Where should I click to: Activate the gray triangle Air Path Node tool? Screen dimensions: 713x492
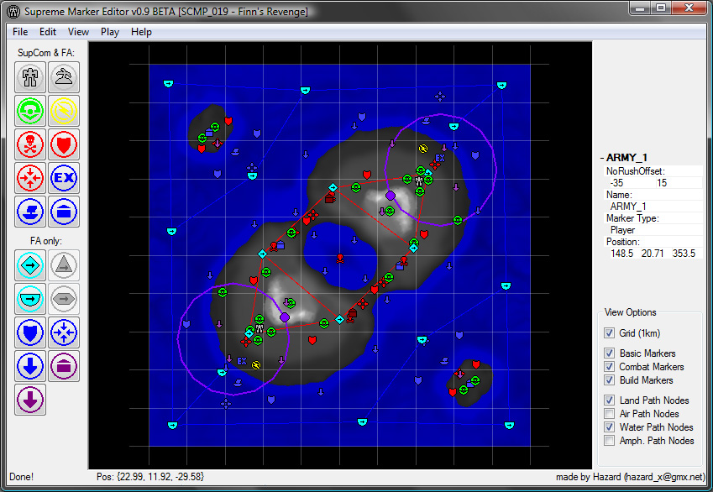64,265
